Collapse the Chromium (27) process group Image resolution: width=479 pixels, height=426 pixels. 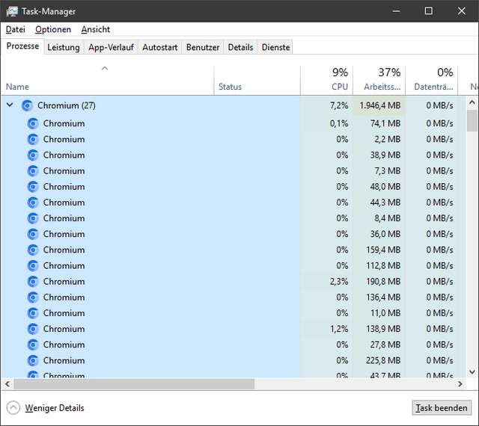10,105
